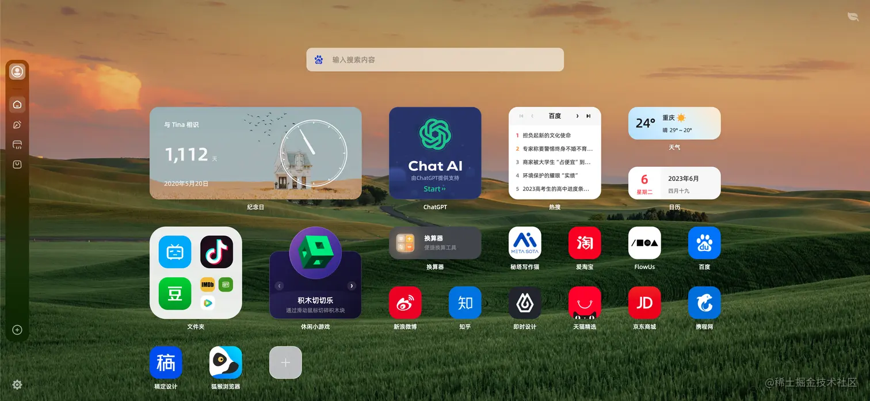Select the home icon in the sidebar

pyautogui.click(x=17, y=104)
